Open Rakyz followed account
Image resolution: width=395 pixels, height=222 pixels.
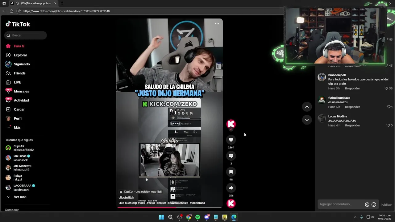(18, 178)
